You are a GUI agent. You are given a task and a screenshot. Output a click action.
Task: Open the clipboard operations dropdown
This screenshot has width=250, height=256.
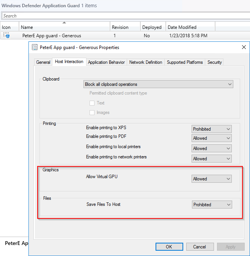[158, 84]
